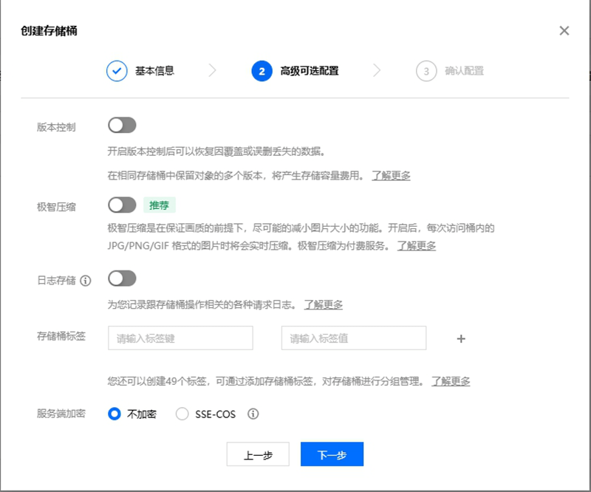This screenshot has width=591, height=492.
Task: Open the 确认配置 step label
Action: pos(464,71)
